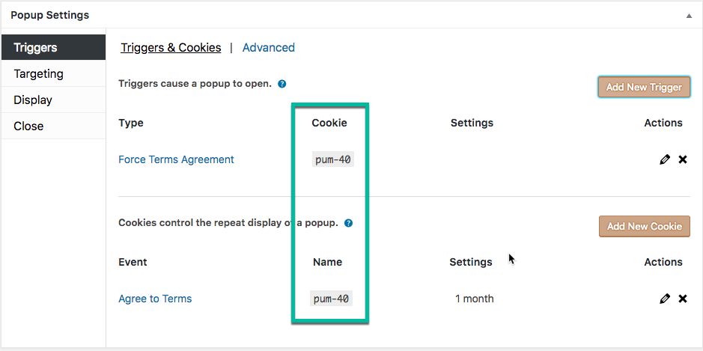
Task: Show the Triggers & Cookies sub-tab
Action: coord(171,47)
